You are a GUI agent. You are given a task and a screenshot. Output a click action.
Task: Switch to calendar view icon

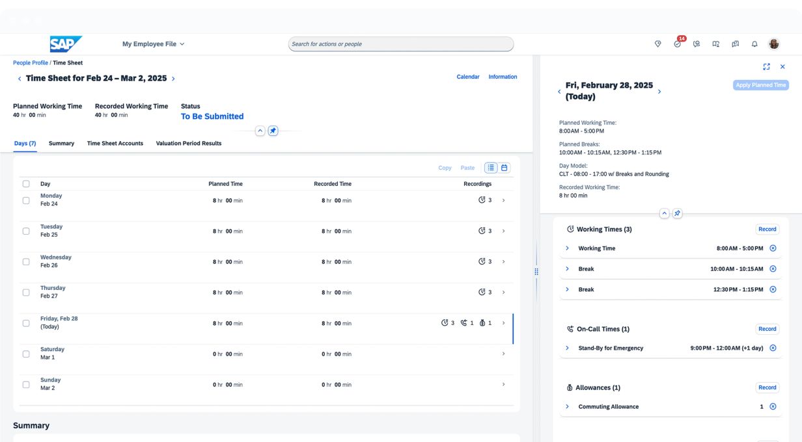click(x=504, y=168)
